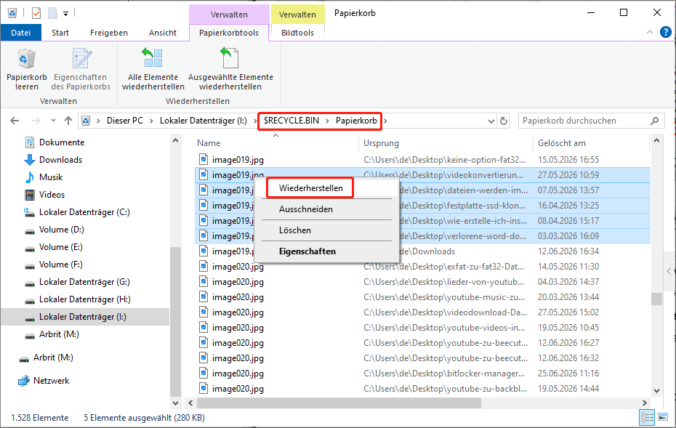Click $RECYCLE.BIN breadcrumb
The width and height of the screenshot is (676, 428).
click(291, 121)
